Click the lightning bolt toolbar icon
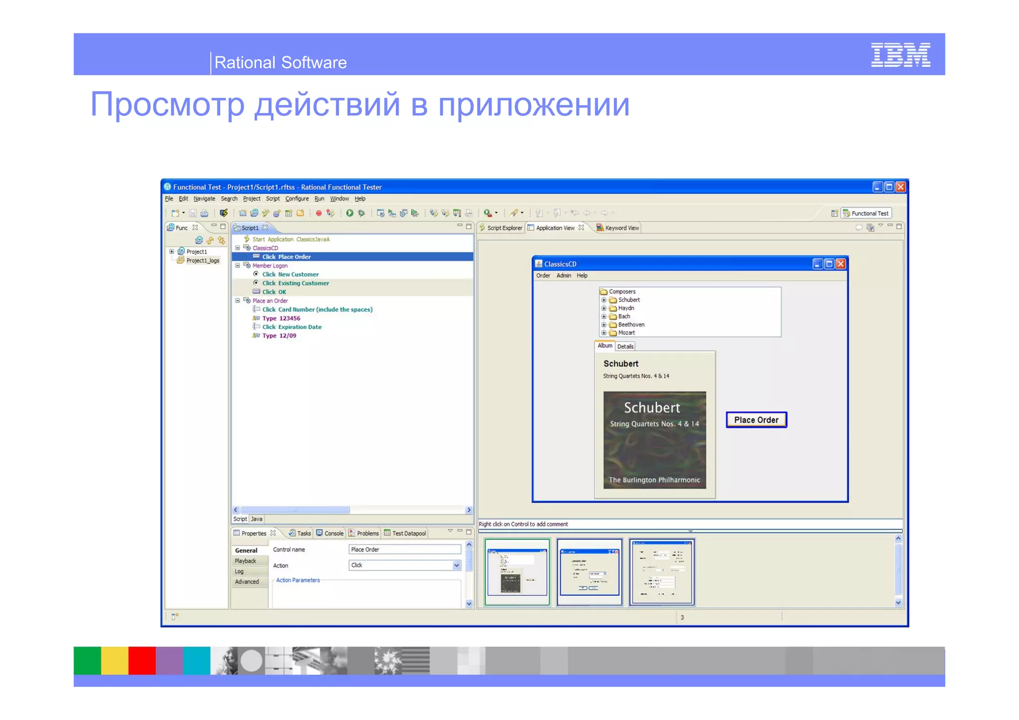The height and width of the screenshot is (720, 1019). [x=224, y=213]
